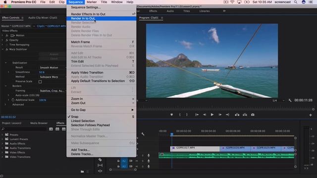
Task: Toggle A3 track targeting
Action: tap(124, 166)
